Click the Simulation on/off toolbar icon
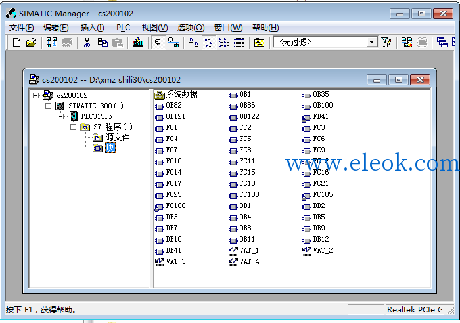Image resolution: width=460 pixels, height=323 pixels. [x=407, y=43]
